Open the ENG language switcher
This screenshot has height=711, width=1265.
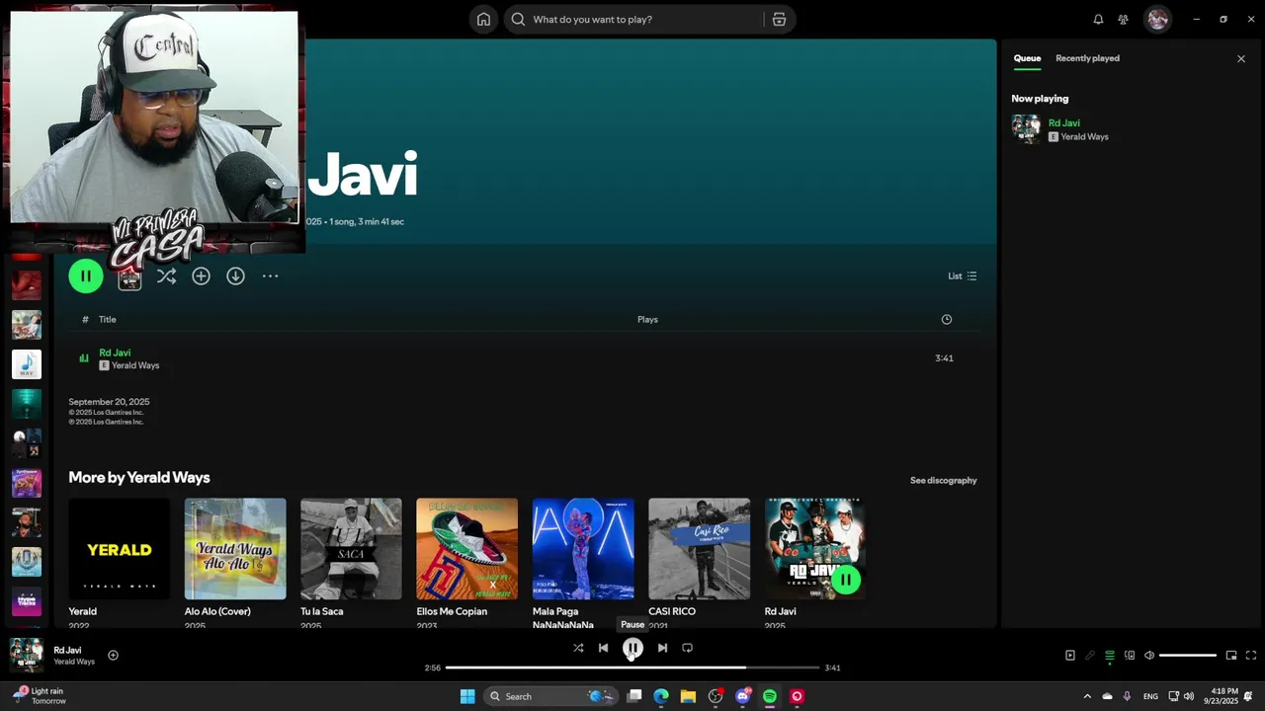point(1150,696)
